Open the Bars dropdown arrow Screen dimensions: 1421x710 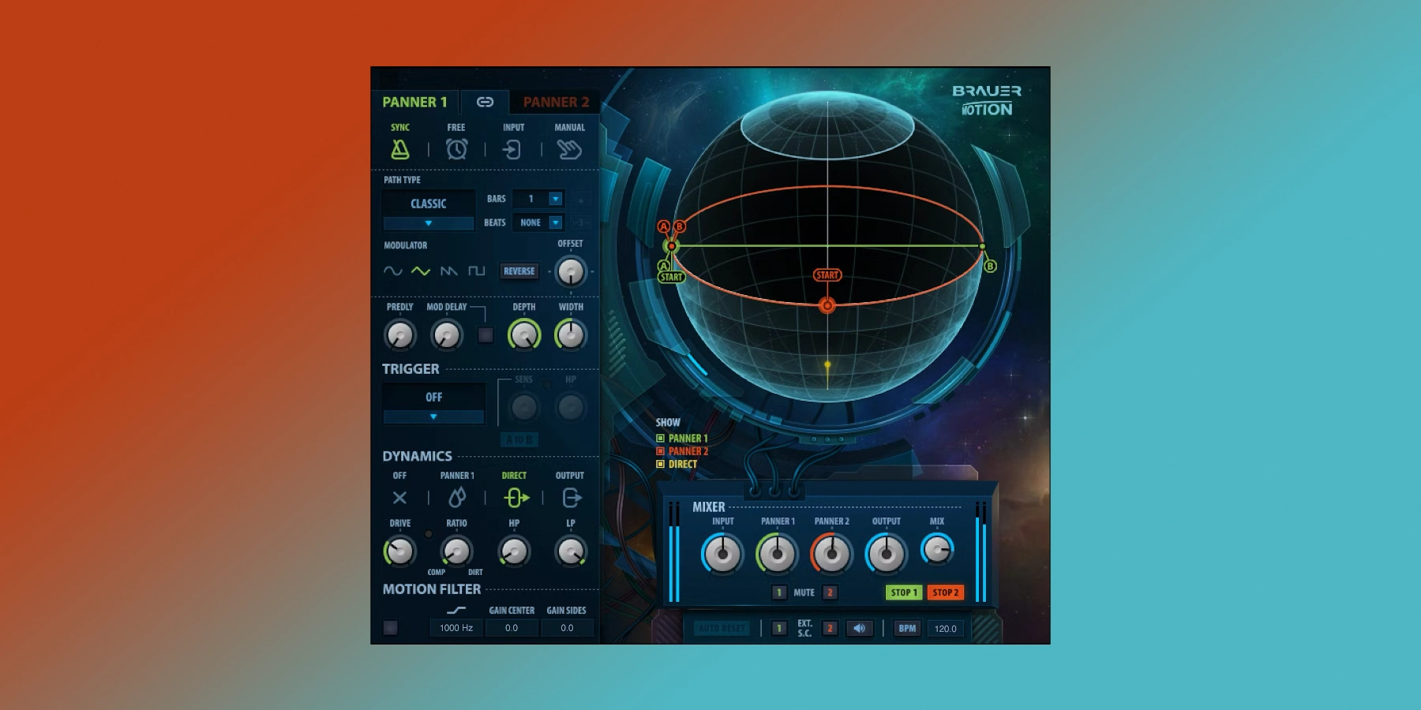(x=555, y=199)
